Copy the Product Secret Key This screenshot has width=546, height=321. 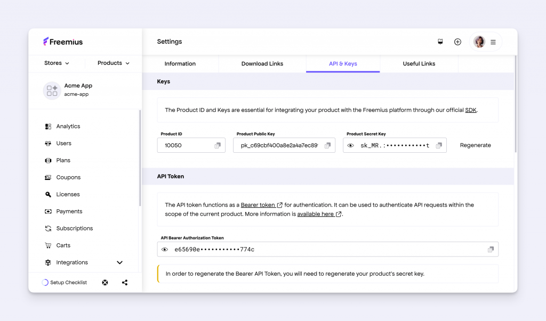[x=439, y=145]
